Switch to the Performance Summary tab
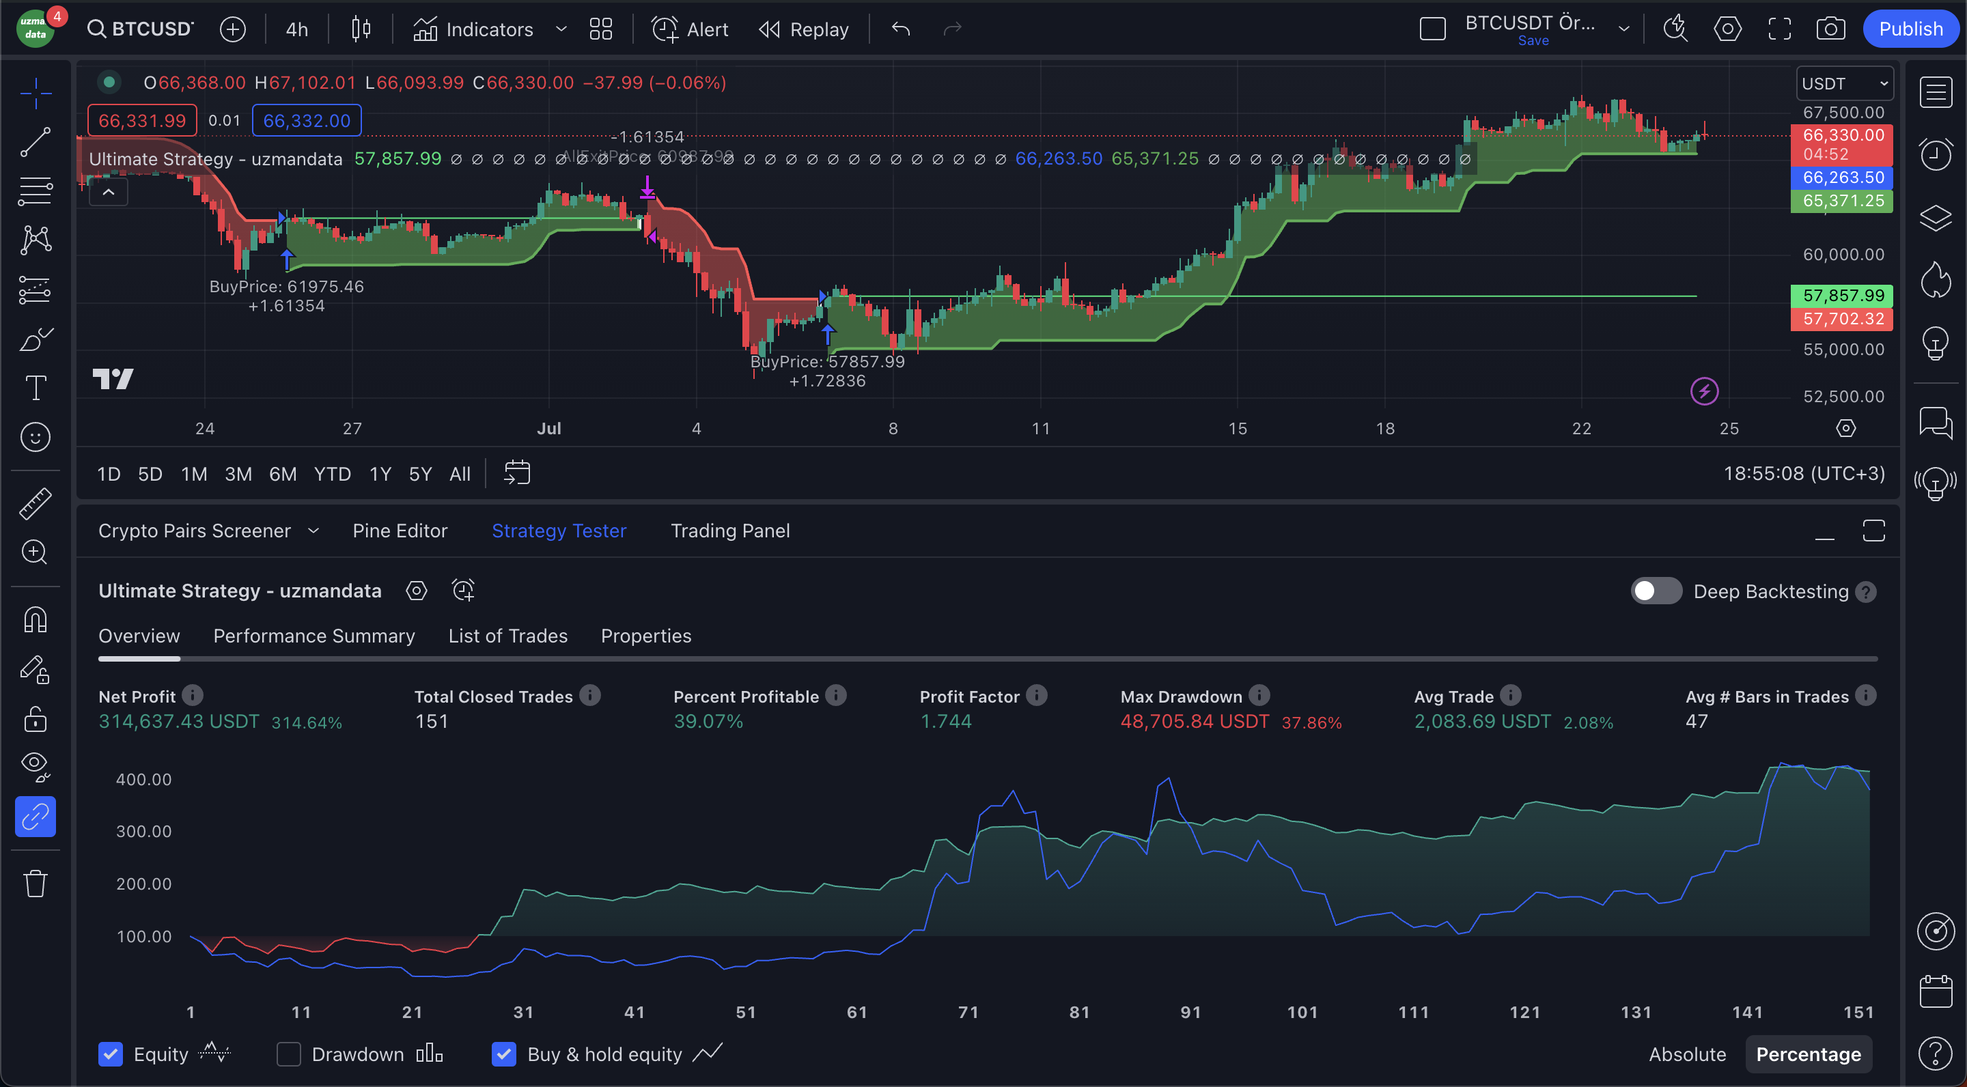The width and height of the screenshot is (1967, 1087). coord(314,636)
